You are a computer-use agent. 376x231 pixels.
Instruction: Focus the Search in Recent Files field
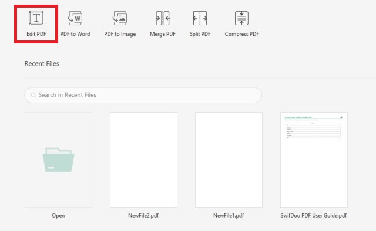(143, 95)
